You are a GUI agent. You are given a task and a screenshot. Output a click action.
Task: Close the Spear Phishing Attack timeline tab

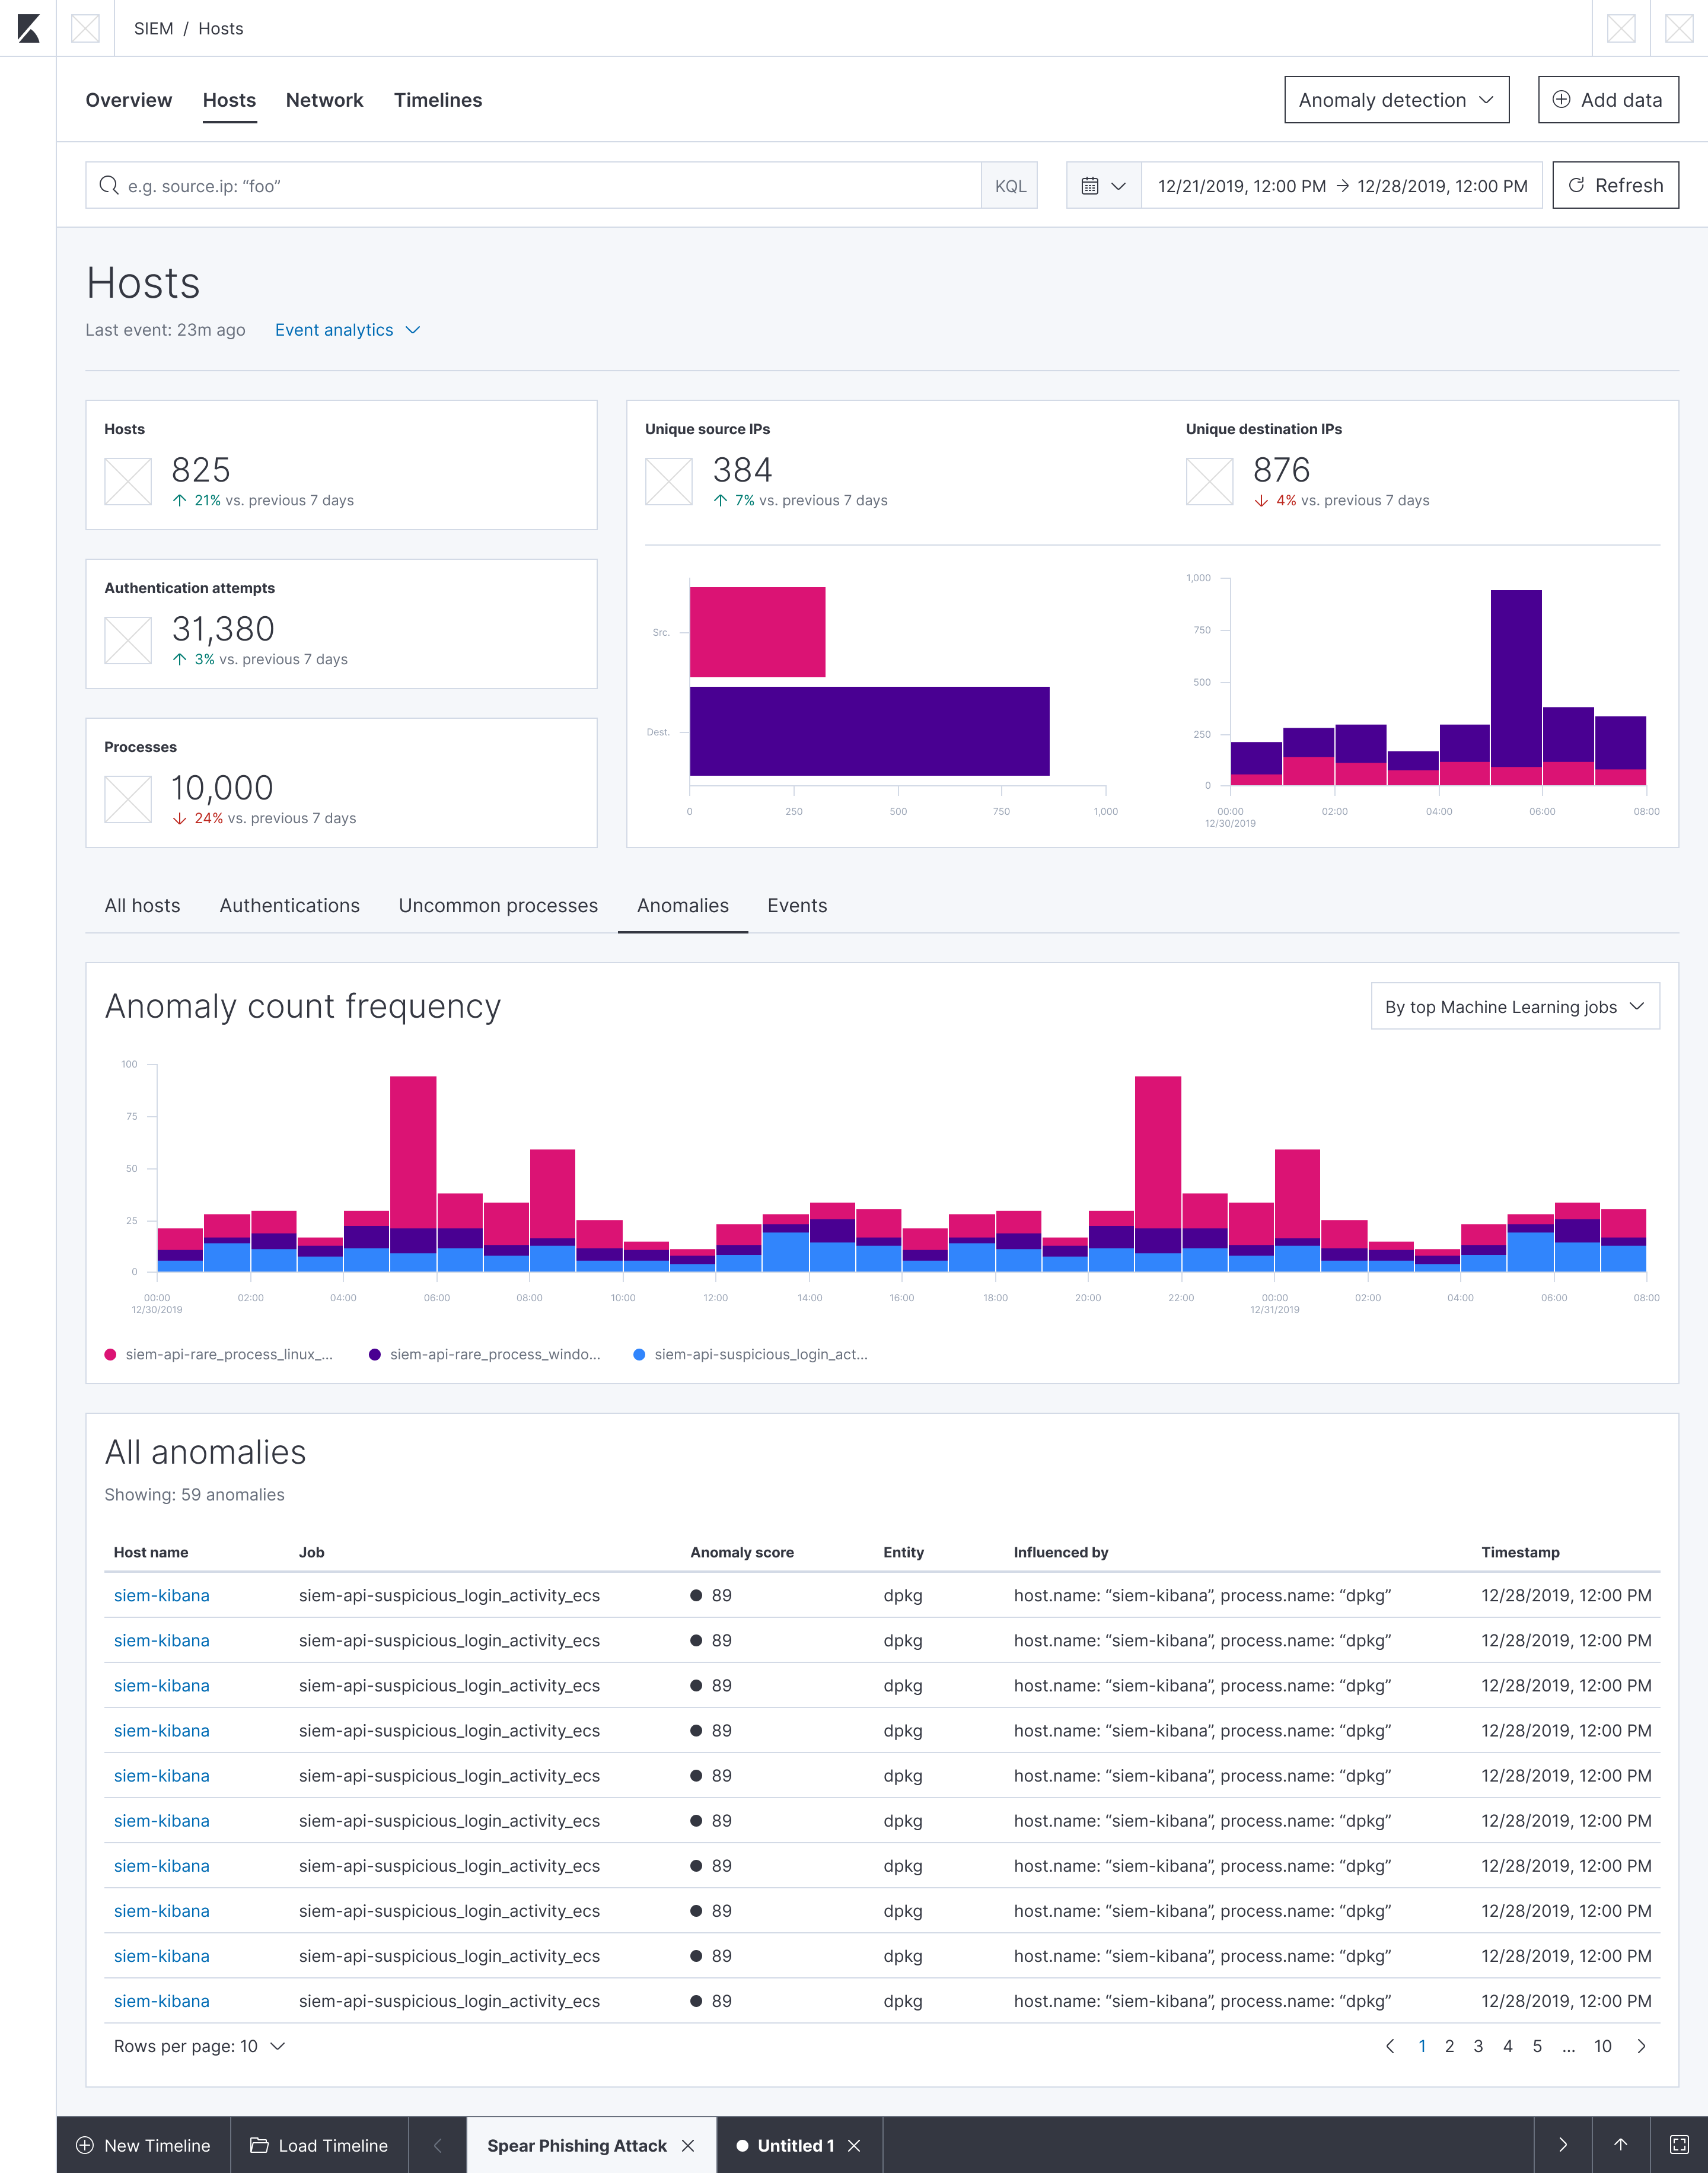pyautogui.click(x=688, y=2145)
